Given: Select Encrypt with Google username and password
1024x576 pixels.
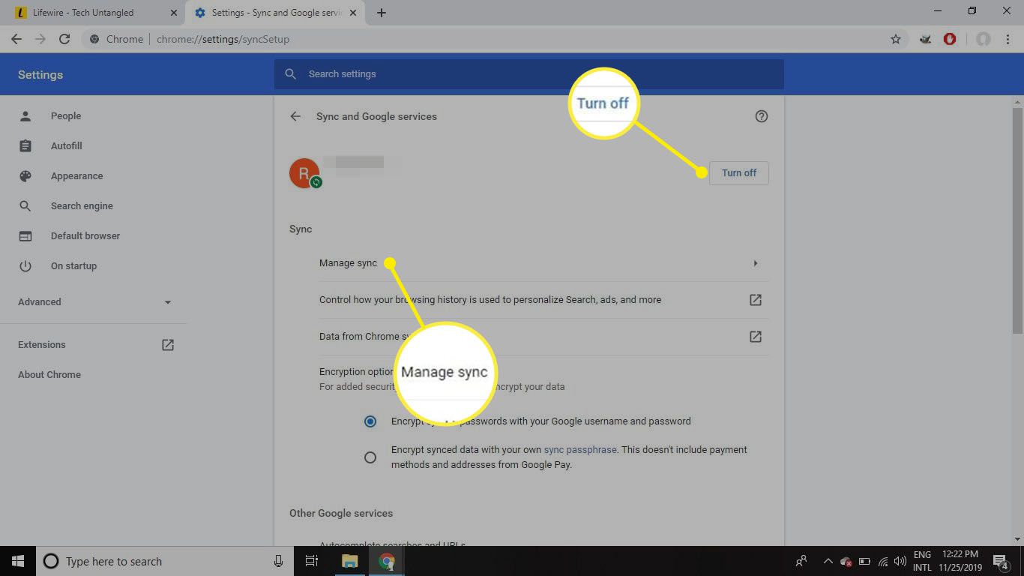Looking at the screenshot, I should coord(370,421).
